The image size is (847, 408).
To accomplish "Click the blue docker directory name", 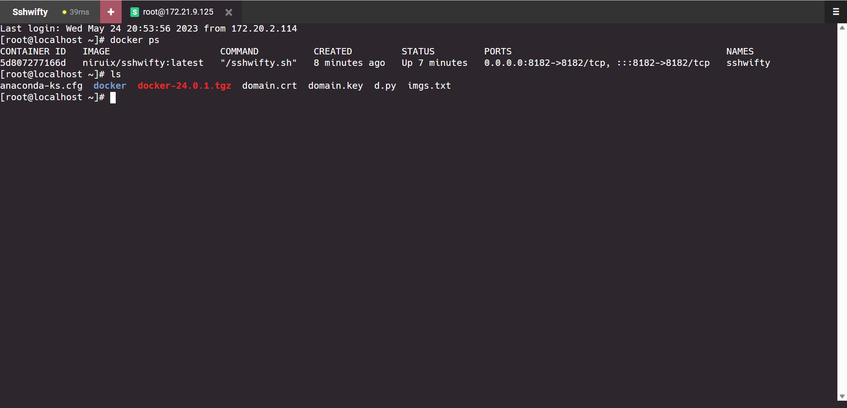I will (x=110, y=86).
